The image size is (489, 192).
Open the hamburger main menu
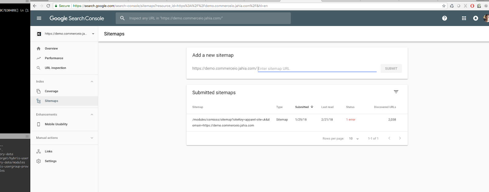[39, 18]
